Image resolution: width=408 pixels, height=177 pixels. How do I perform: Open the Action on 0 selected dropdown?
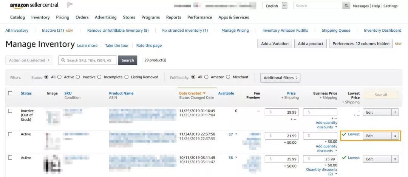29,60
